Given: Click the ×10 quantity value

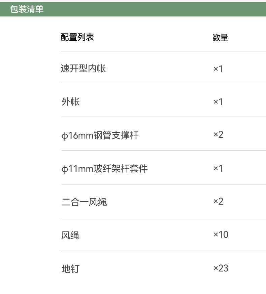Looking at the screenshot, I should point(221,235).
